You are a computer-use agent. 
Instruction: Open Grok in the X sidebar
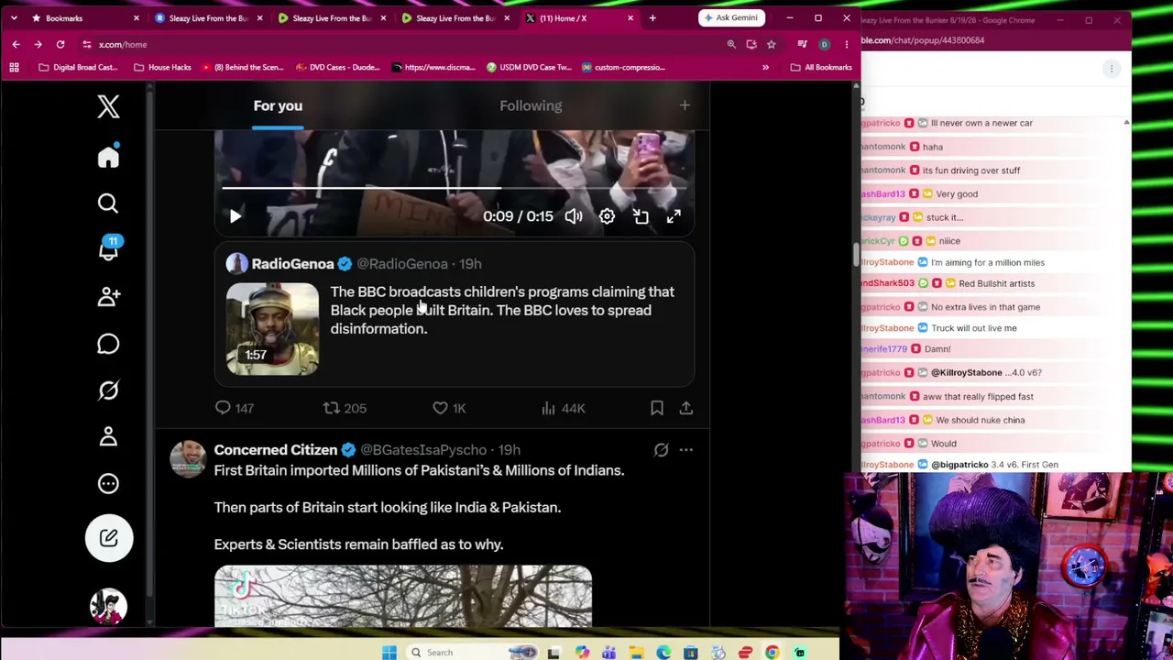pyautogui.click(x=108, y=390)
